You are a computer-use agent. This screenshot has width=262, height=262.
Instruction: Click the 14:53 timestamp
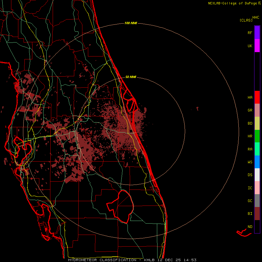click(x=190, y=260)
